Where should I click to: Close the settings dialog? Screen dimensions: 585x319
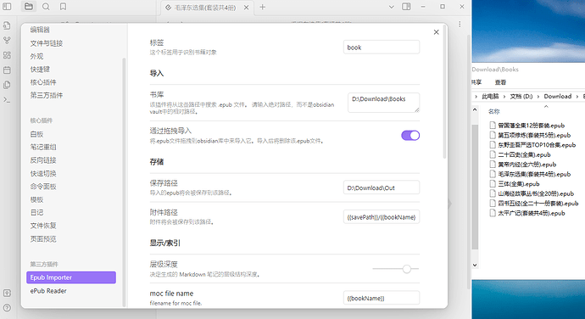(x=436, y=32)
